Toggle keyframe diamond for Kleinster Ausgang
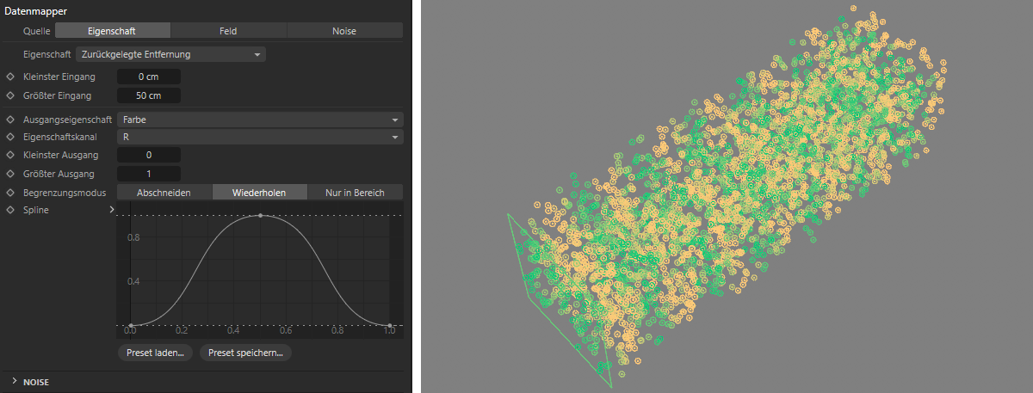1033x393 pixels. coord(10,155)
